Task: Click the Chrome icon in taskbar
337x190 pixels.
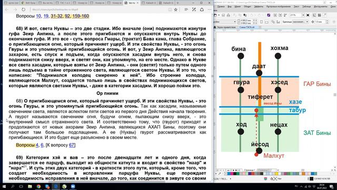Action: 38,186
